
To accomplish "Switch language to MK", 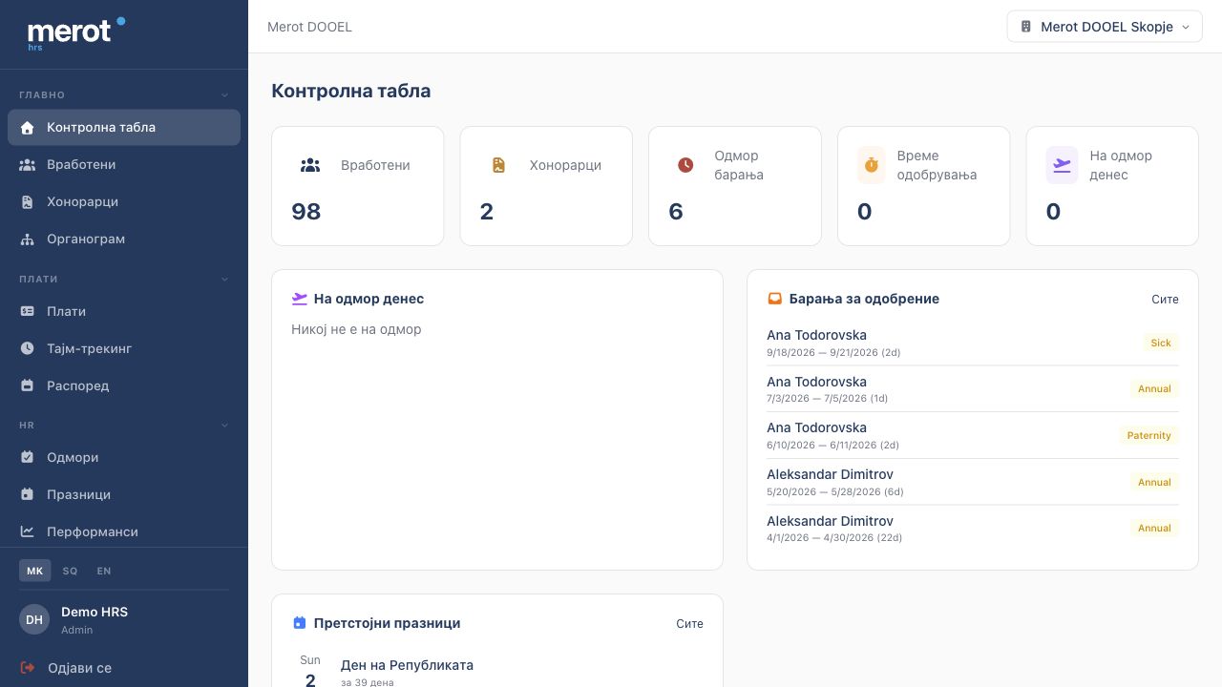I will tap(35, 571).
